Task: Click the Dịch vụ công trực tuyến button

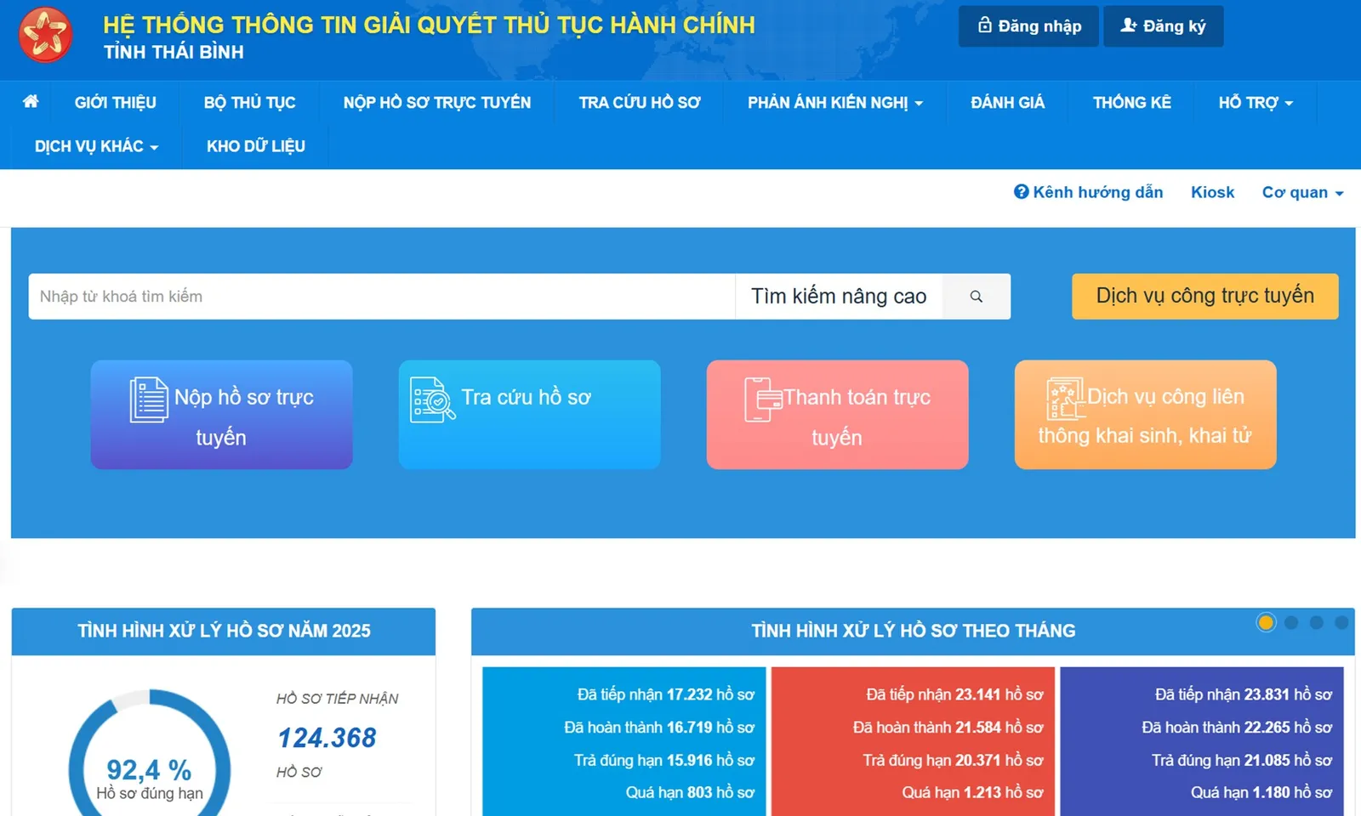Action: [1204, 296]
